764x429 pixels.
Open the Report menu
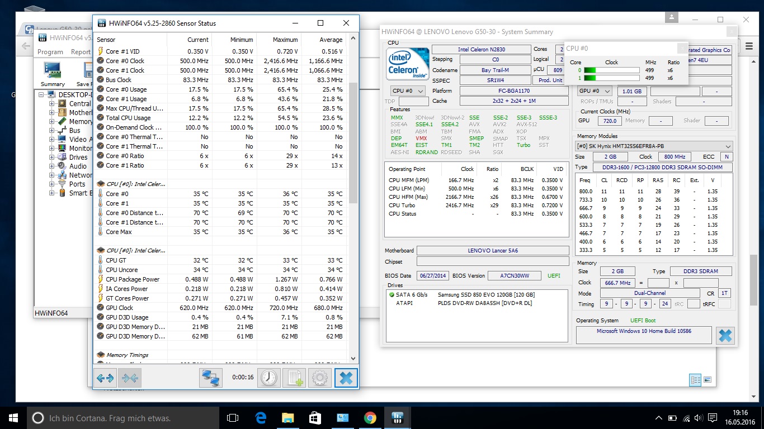coord(81,52)
